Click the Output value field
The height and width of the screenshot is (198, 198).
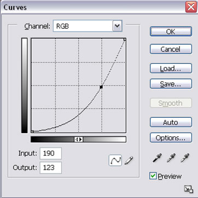[51, 167]
